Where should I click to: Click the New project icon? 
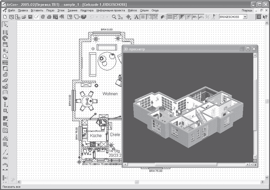[x=4, y=16]
